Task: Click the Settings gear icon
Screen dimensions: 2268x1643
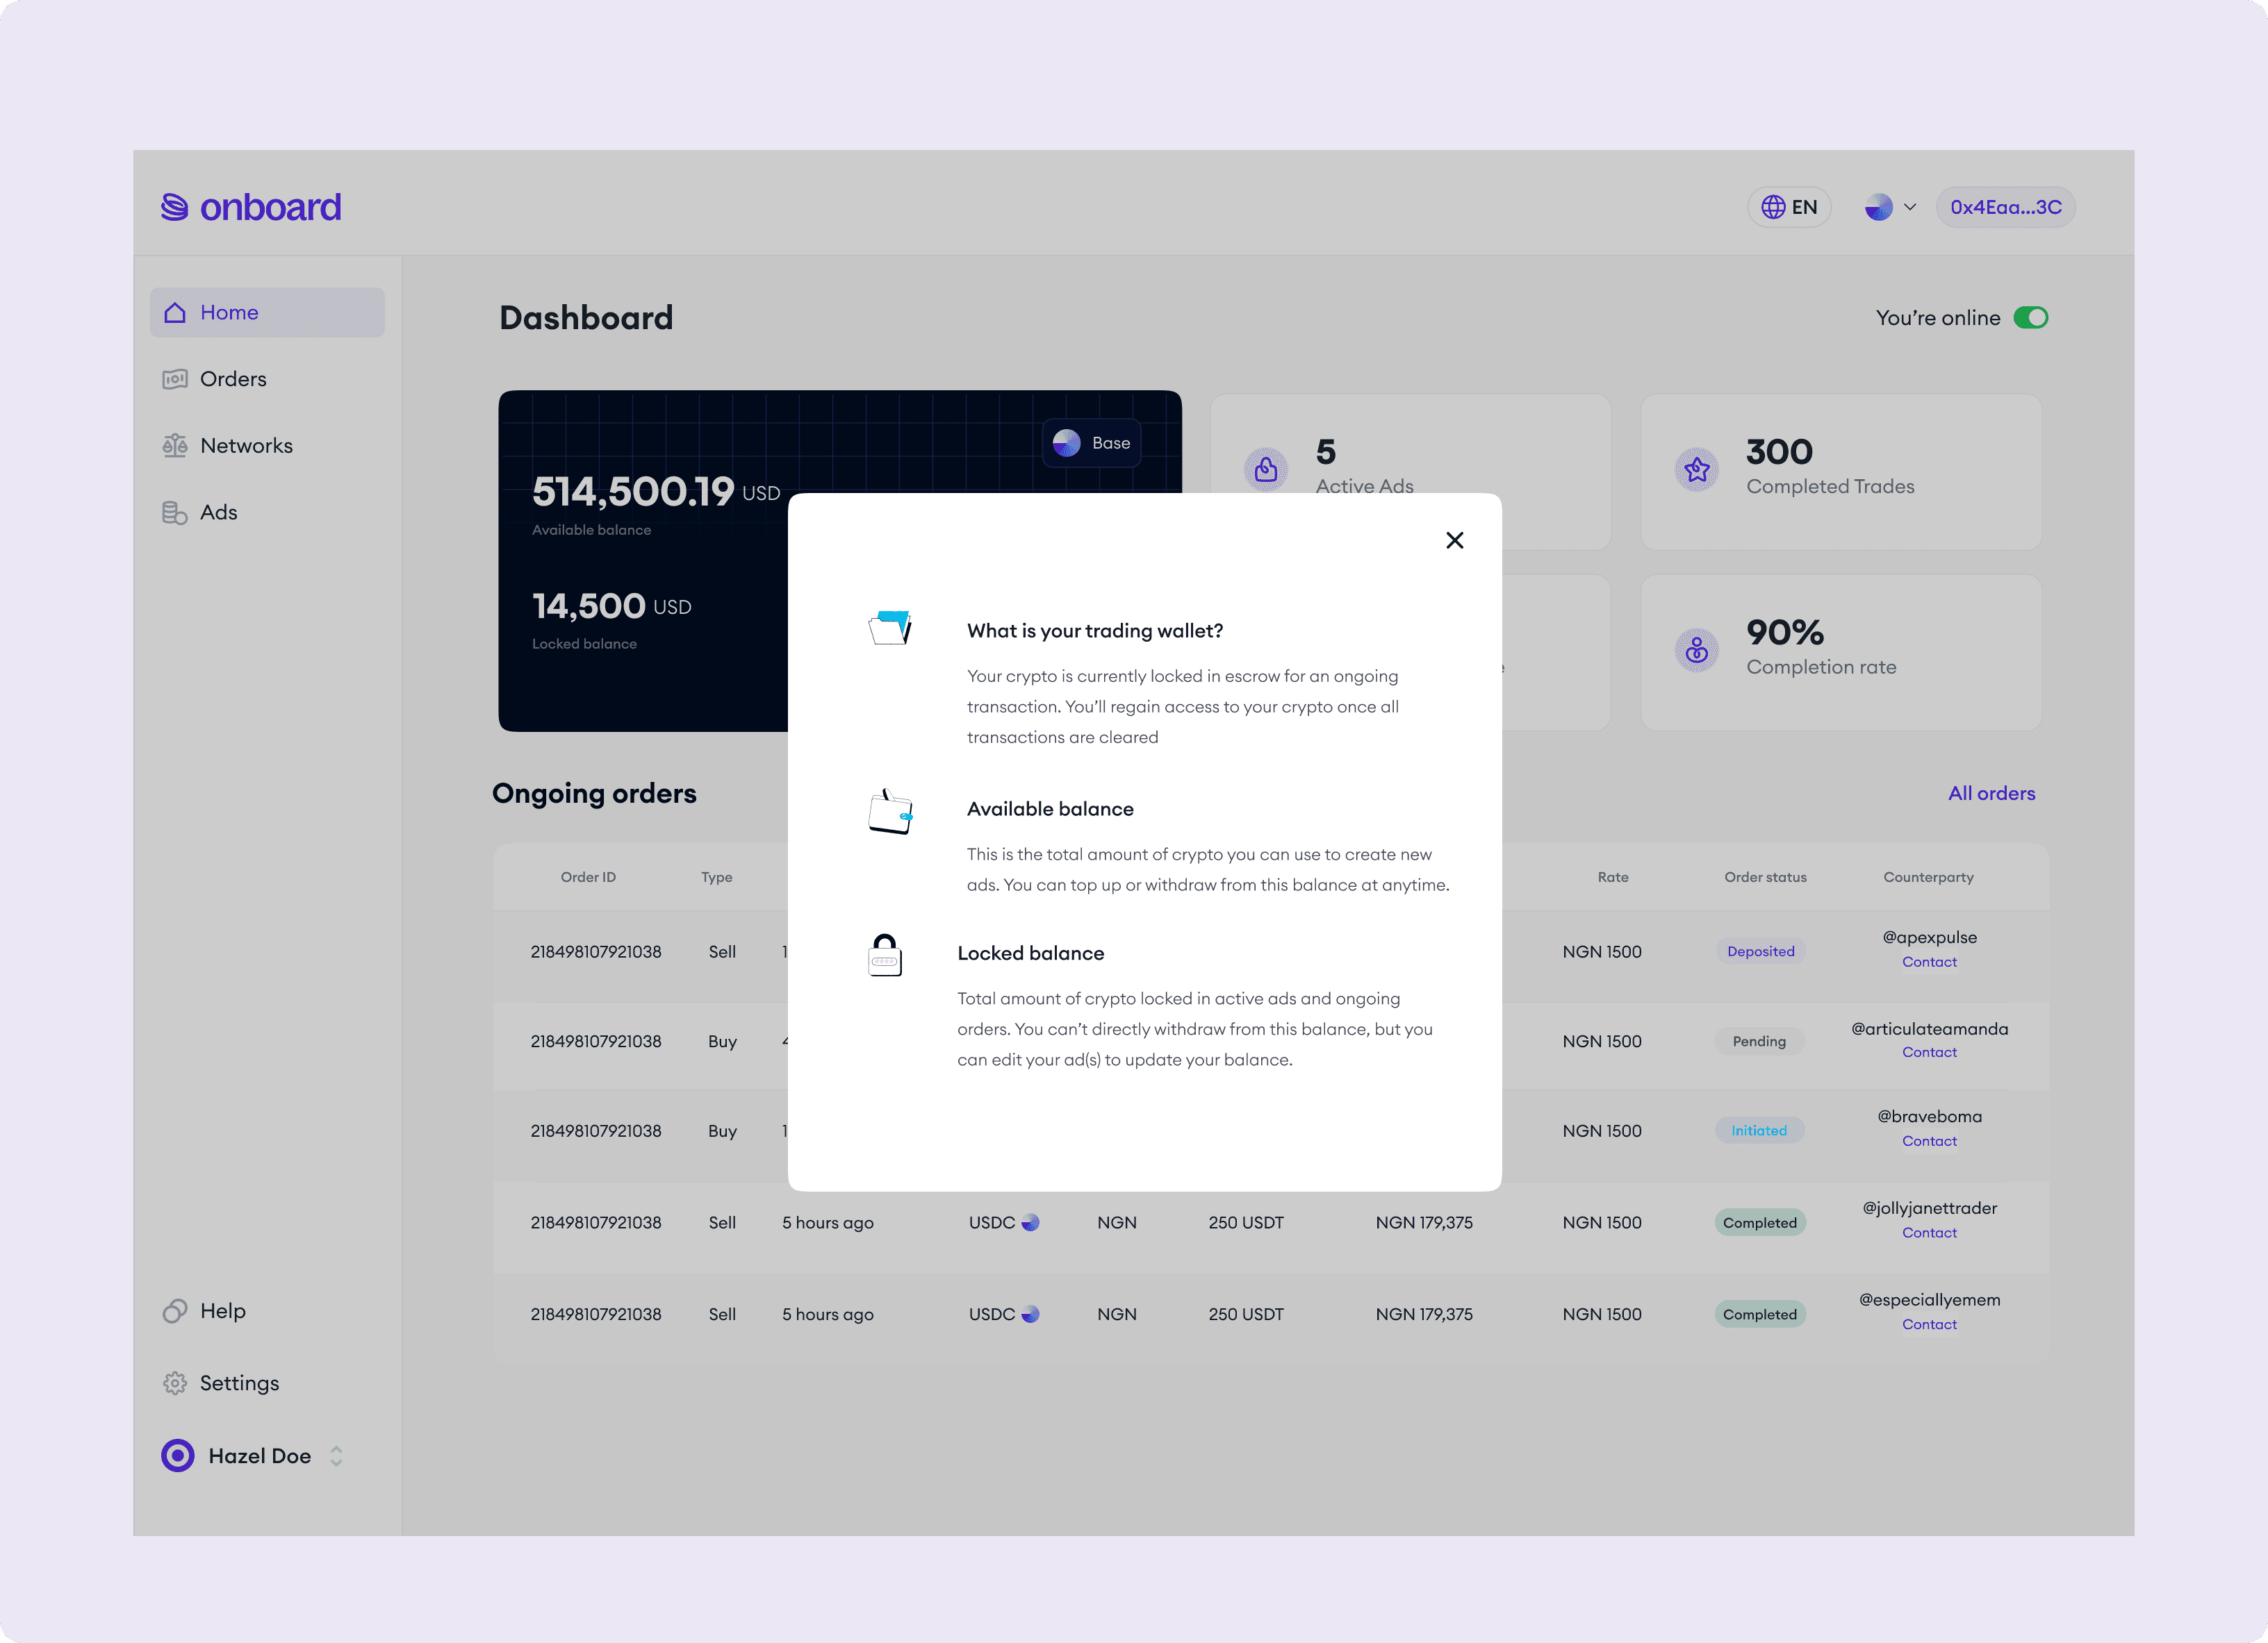Action: click(175, 1383)
